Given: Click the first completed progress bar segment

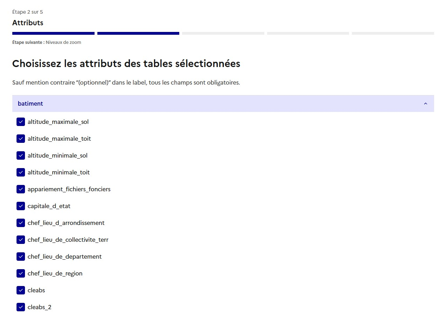Looking at the screenshot, I should (x=53, y=33).
